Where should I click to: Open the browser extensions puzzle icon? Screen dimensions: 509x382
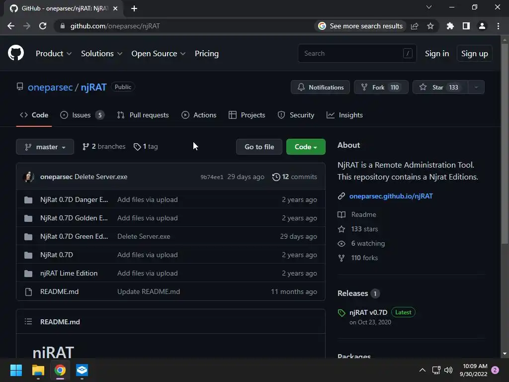[450, 26]
